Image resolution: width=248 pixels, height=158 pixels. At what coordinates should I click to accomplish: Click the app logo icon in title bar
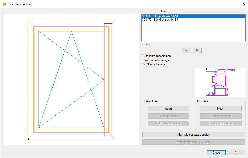coord(4,4)
